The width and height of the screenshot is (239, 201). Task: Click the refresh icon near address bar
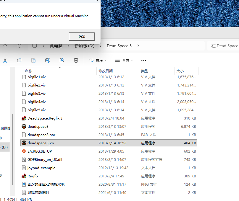pos(20,46)
